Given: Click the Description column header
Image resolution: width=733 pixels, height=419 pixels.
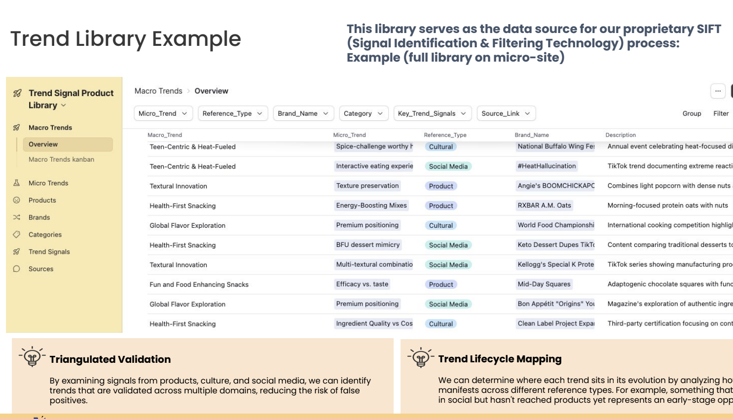Looking at the screenshot, I should [x=621, y=135].
